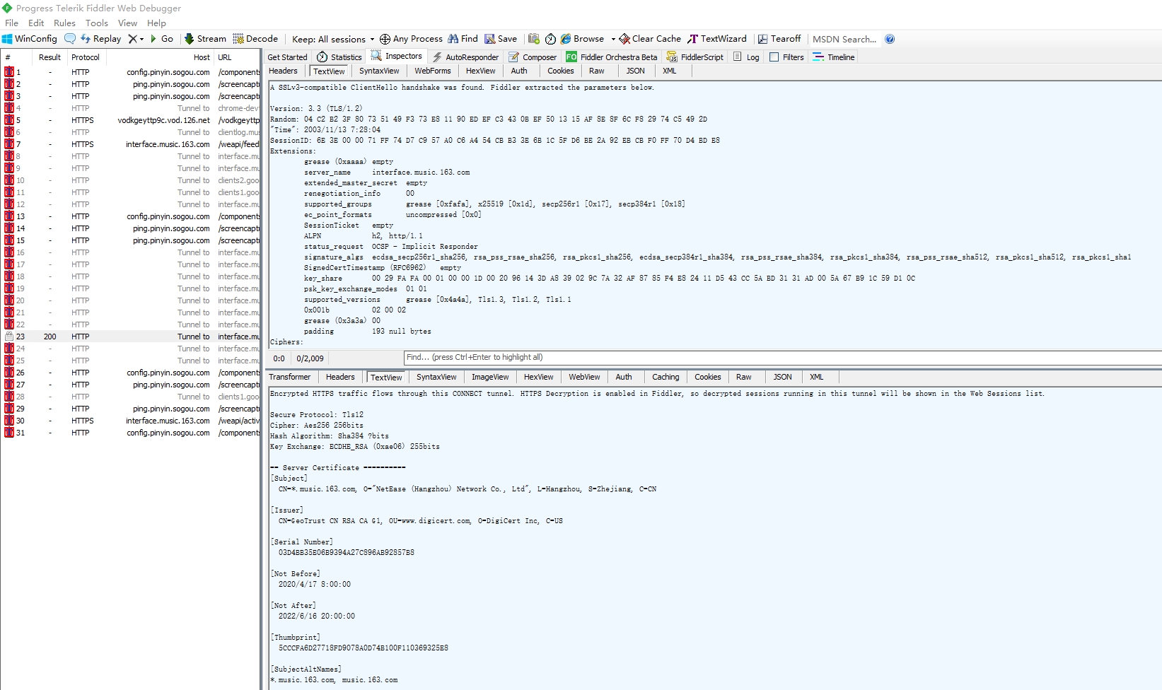1162x690 pixels.
Task: Open the View menu
Action: (127, 23)
